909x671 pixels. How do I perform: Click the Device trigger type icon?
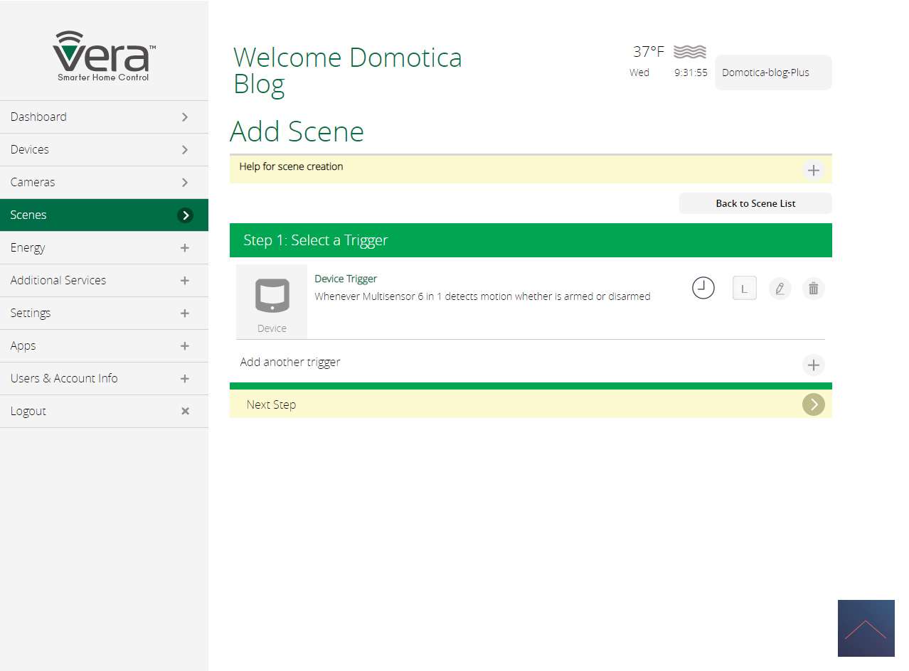pos(272,300)
